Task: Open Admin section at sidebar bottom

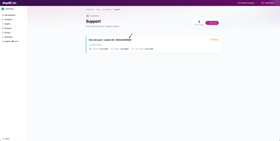Action: [x=6, y=139]
